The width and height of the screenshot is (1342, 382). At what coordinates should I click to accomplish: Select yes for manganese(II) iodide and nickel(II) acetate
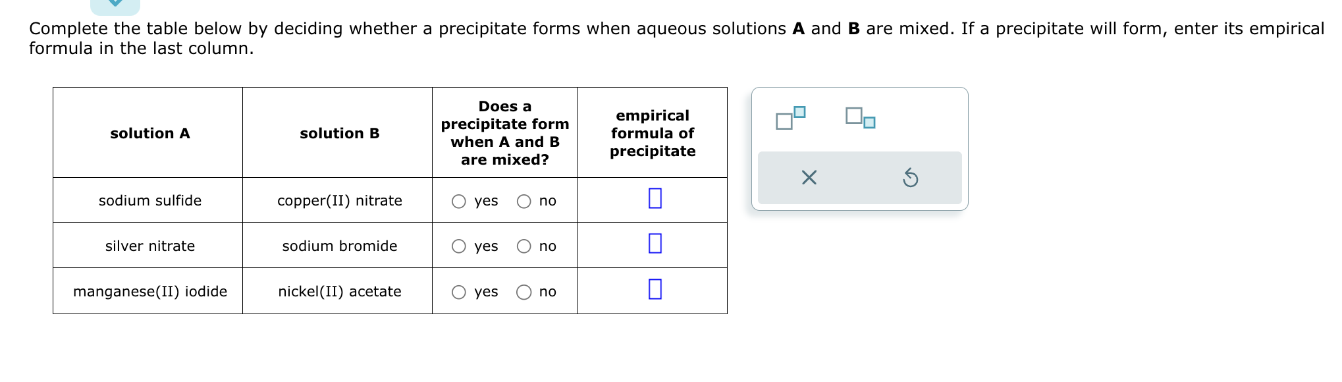tap(459, 292)
